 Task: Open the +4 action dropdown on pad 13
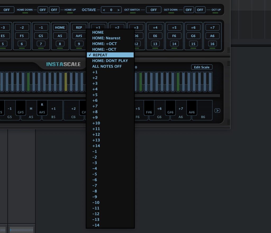click(155, 27)
